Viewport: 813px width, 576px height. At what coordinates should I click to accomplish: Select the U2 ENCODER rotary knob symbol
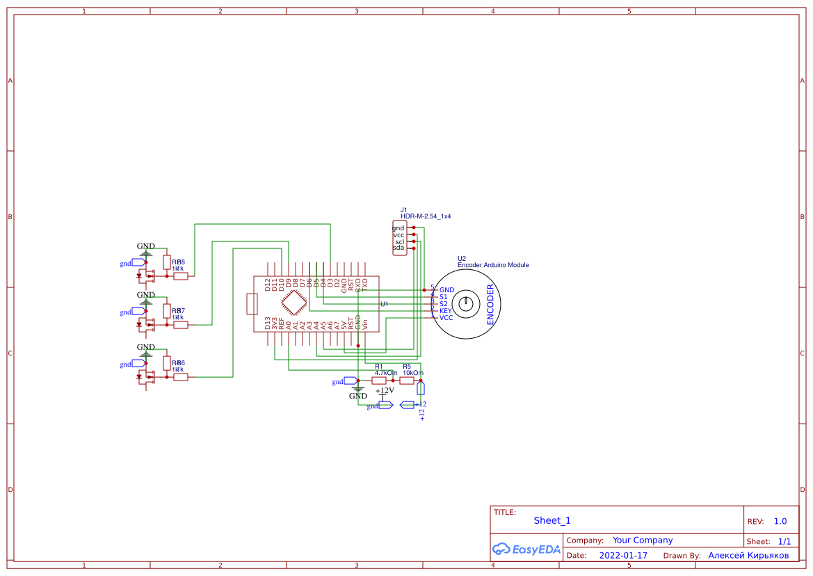465,303
